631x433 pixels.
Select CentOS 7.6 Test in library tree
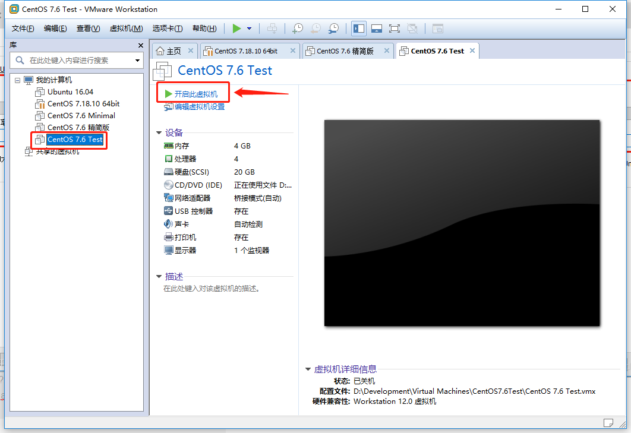(75, 139)
